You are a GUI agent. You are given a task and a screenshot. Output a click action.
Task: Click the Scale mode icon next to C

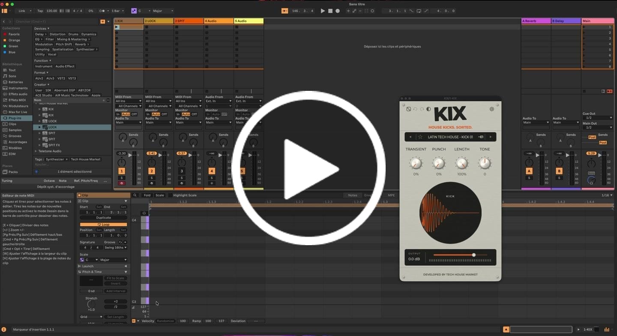[134, 11]
